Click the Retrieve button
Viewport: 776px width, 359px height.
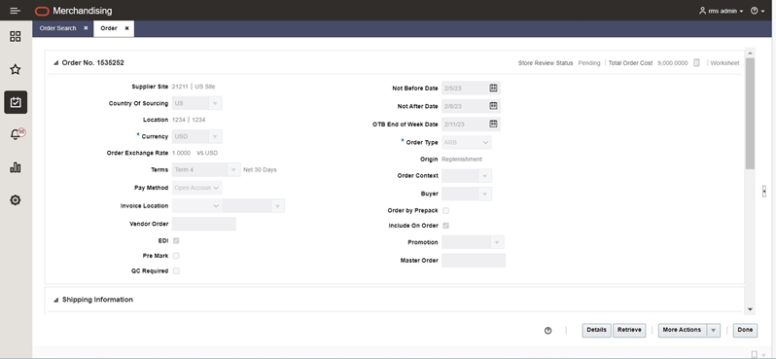tap(629, 330)
